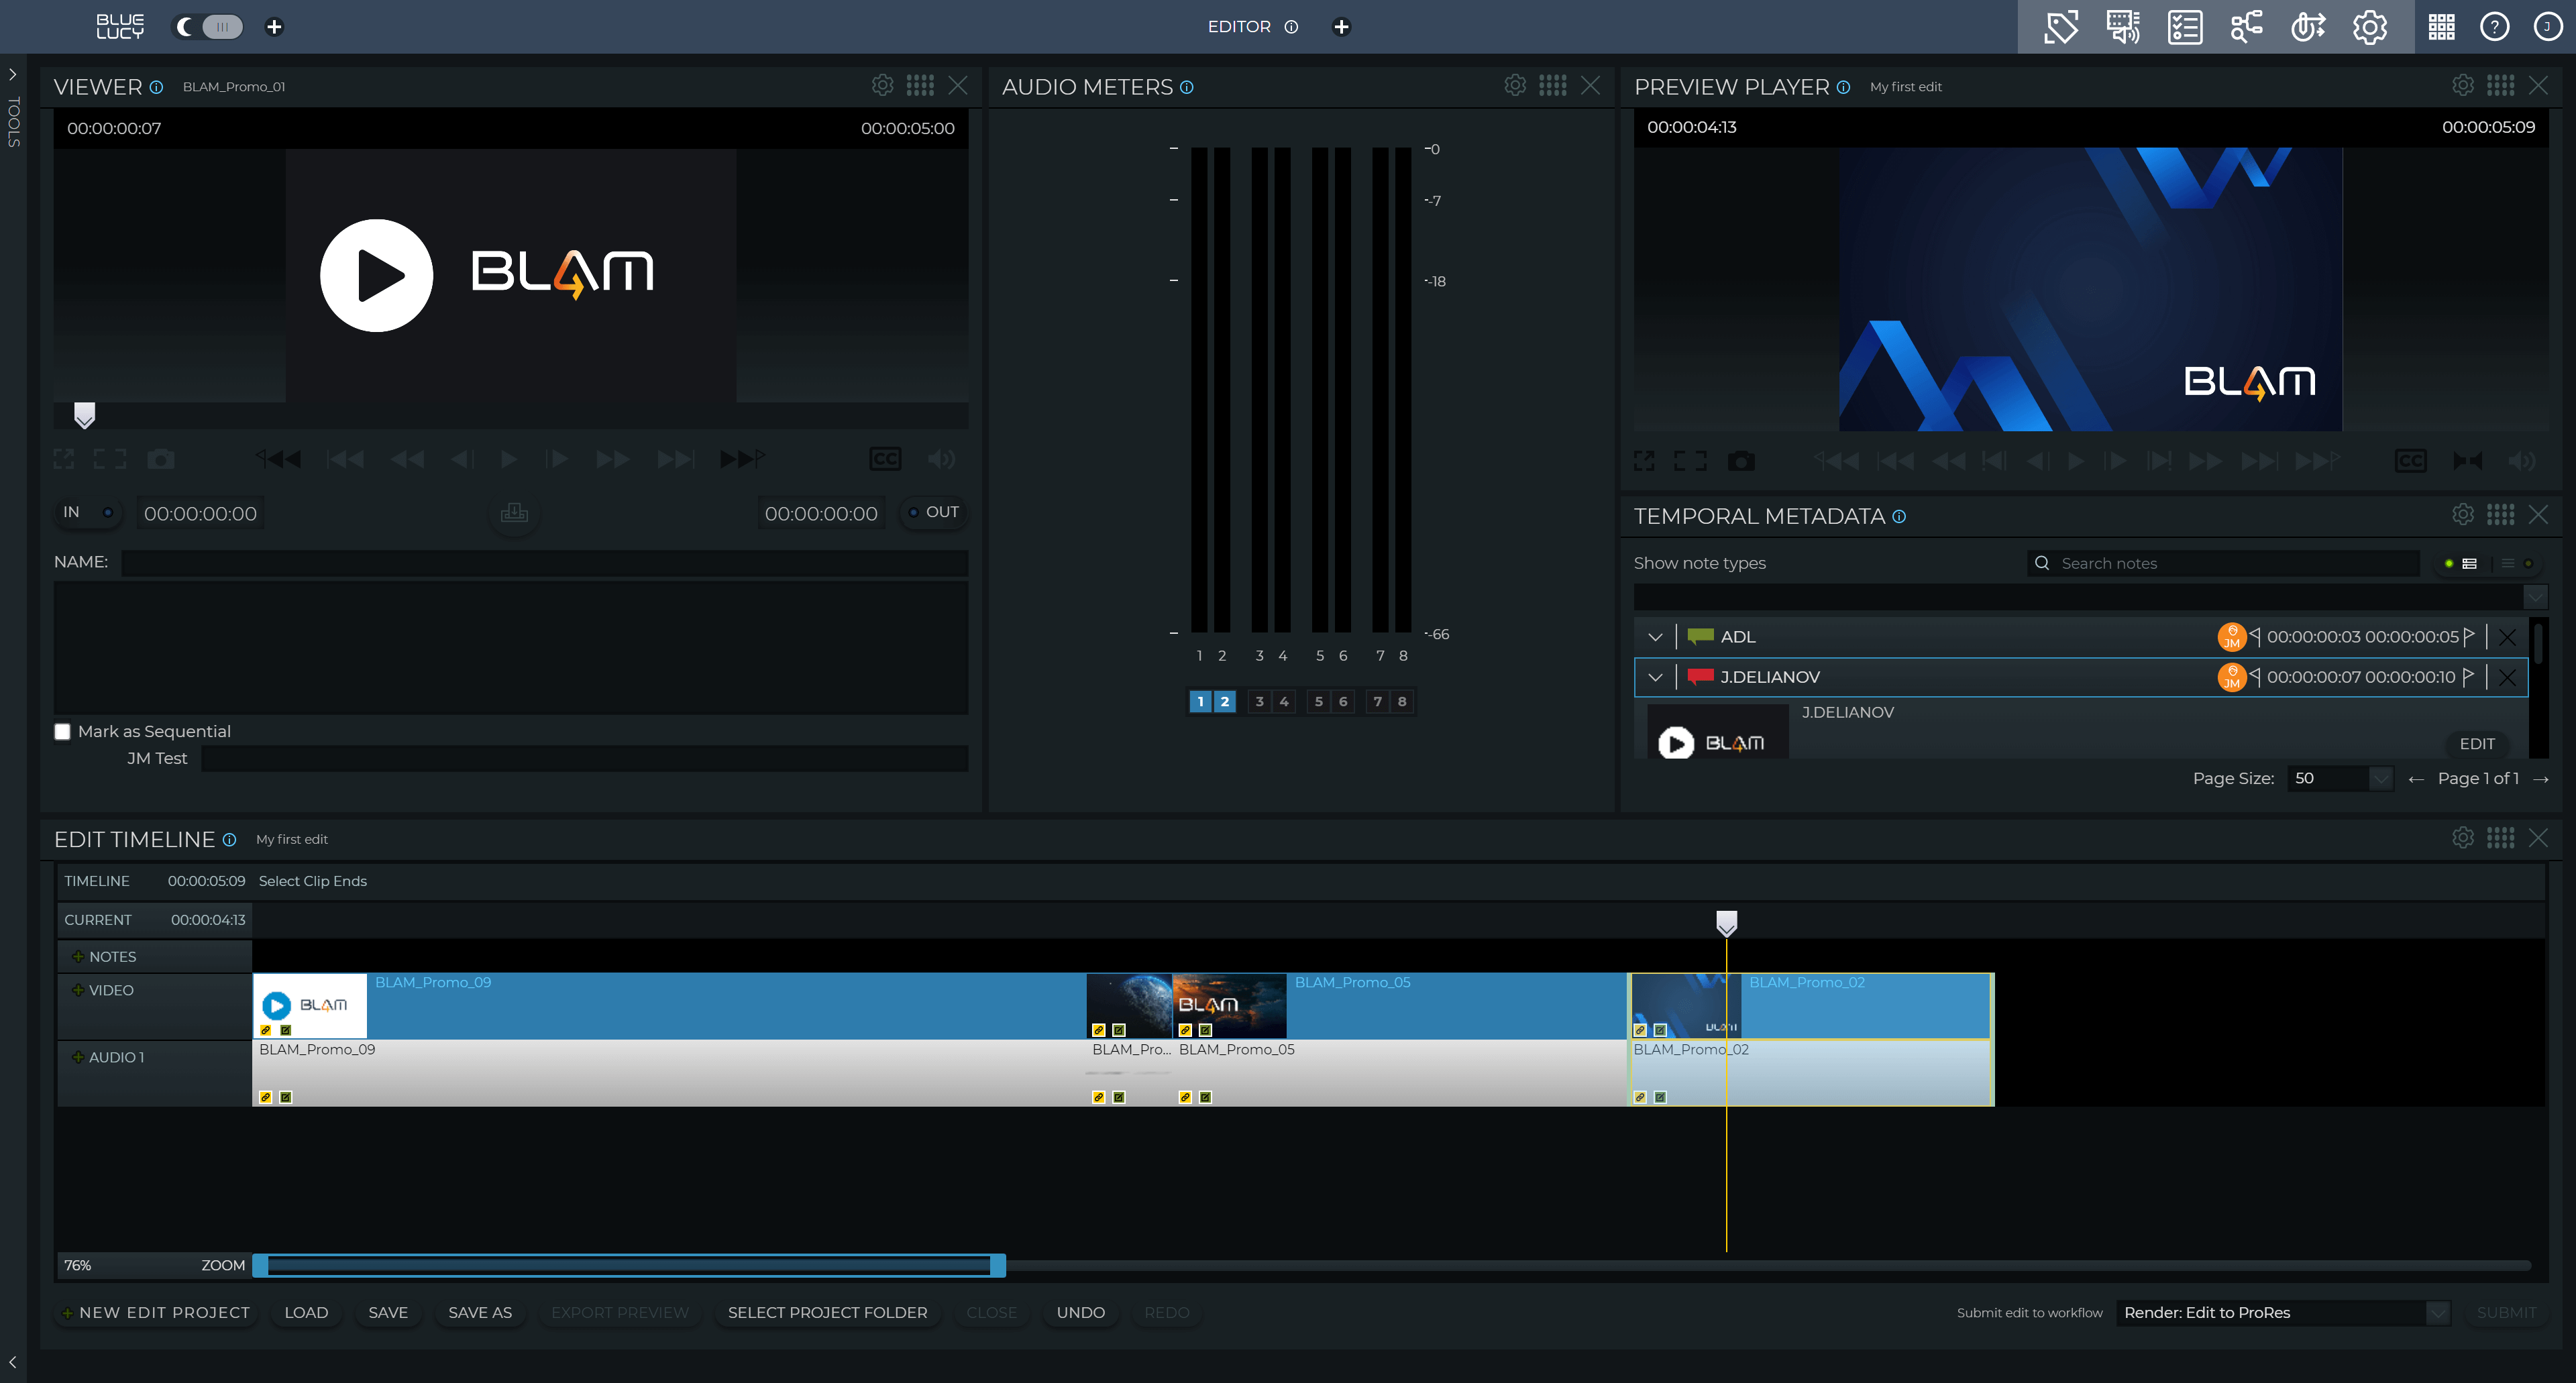Open the tags icon in top toolbar

[x=2060, y=27]
